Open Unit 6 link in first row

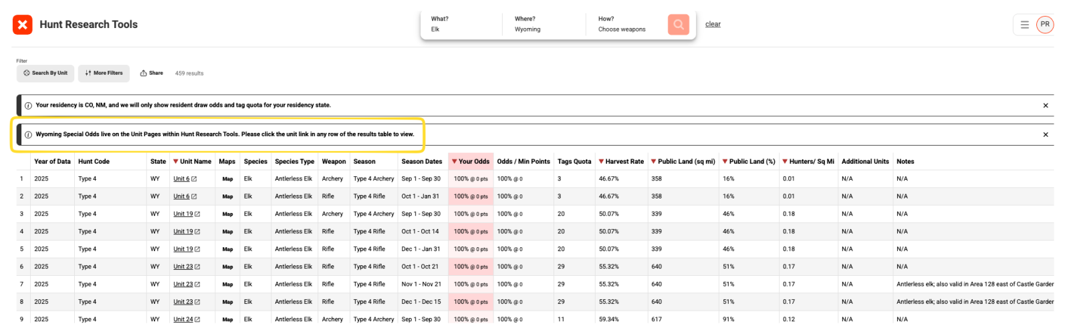point(182,179)
